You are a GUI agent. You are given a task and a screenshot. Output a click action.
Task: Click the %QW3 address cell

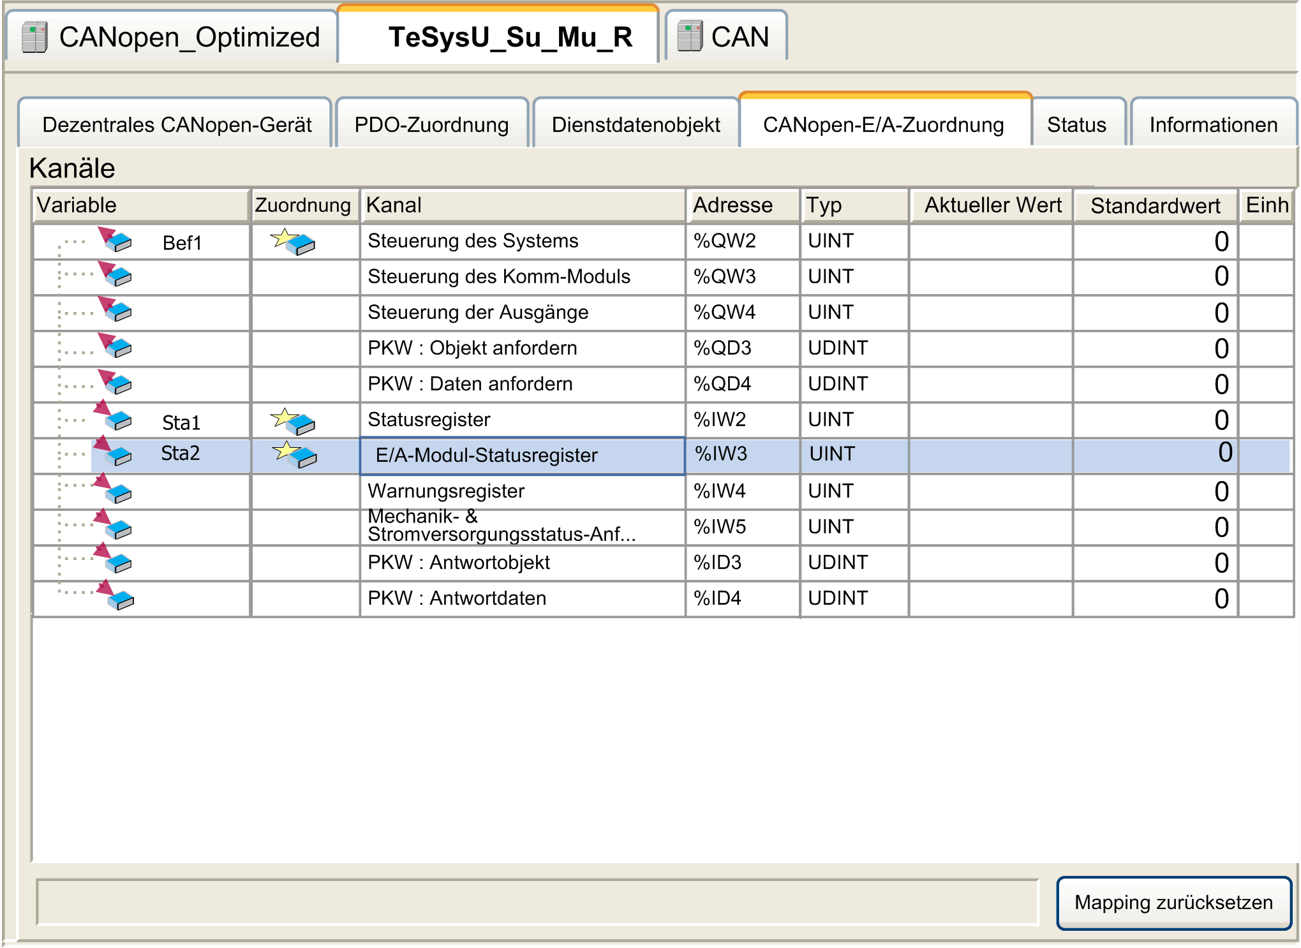pyautogui.click(x=743, y=277)
